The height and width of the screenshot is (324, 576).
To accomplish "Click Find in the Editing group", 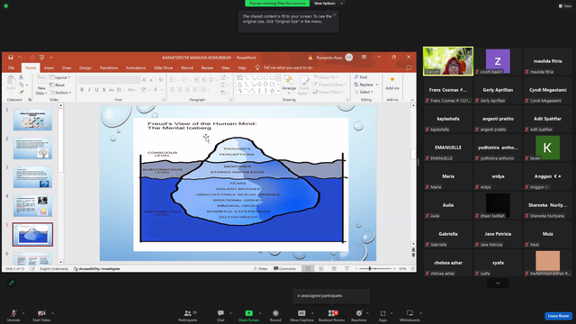I will 361,77.
